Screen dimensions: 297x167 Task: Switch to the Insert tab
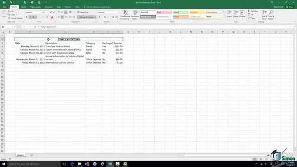(24, 7)
